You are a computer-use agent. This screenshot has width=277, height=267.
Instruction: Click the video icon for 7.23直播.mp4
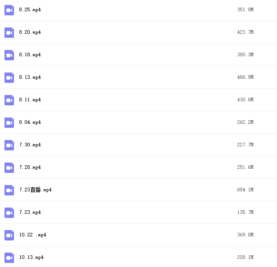click(9, 190)
